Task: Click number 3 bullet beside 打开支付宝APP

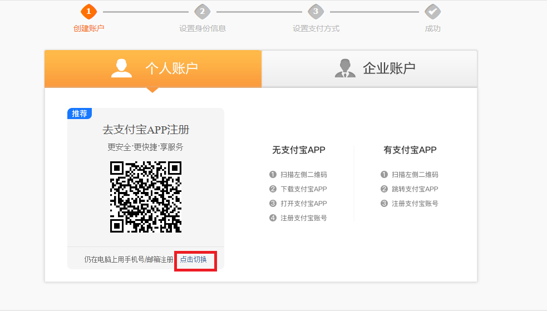Action: coord(273,204)
